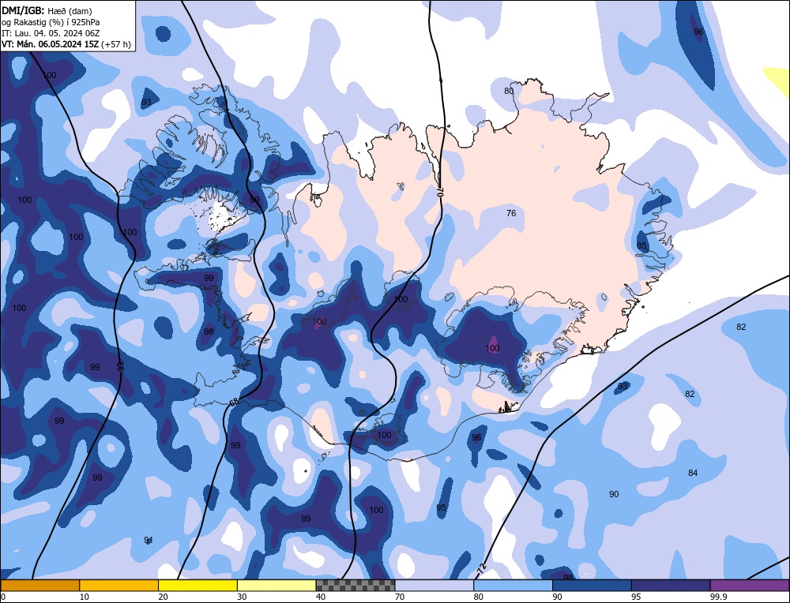
Task: Click the "20" legend tick label
Action: coord(163,597)
